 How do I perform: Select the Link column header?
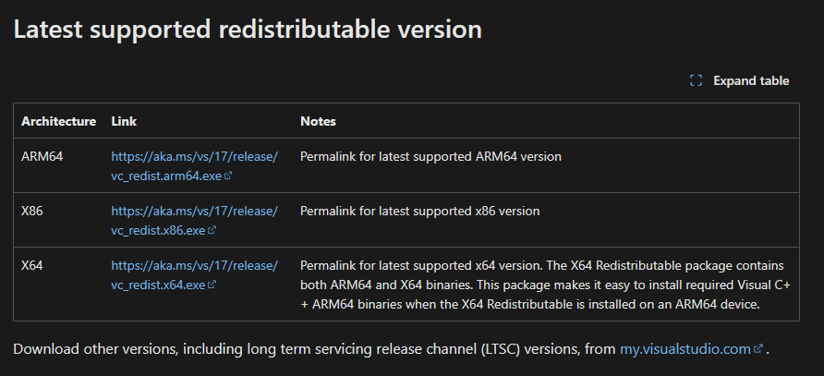pyautogui.click(x=124, y=121)
